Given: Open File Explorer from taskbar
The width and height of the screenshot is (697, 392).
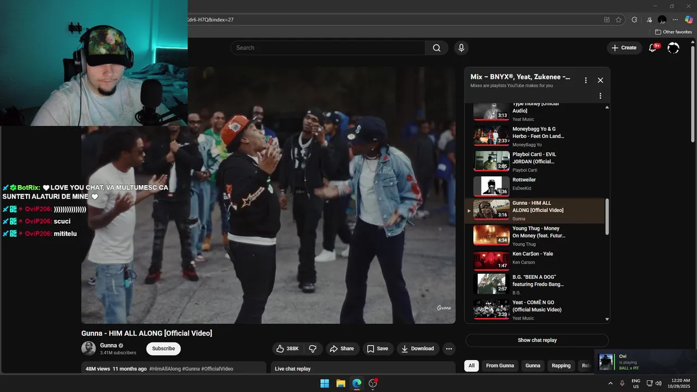Looking at the screenshot, I should point(341,383).
